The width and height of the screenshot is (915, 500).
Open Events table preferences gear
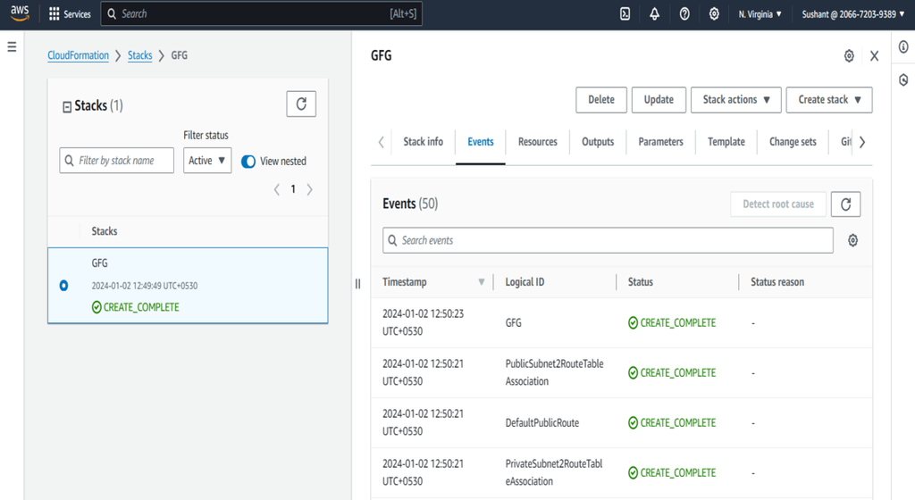[853, 240]
